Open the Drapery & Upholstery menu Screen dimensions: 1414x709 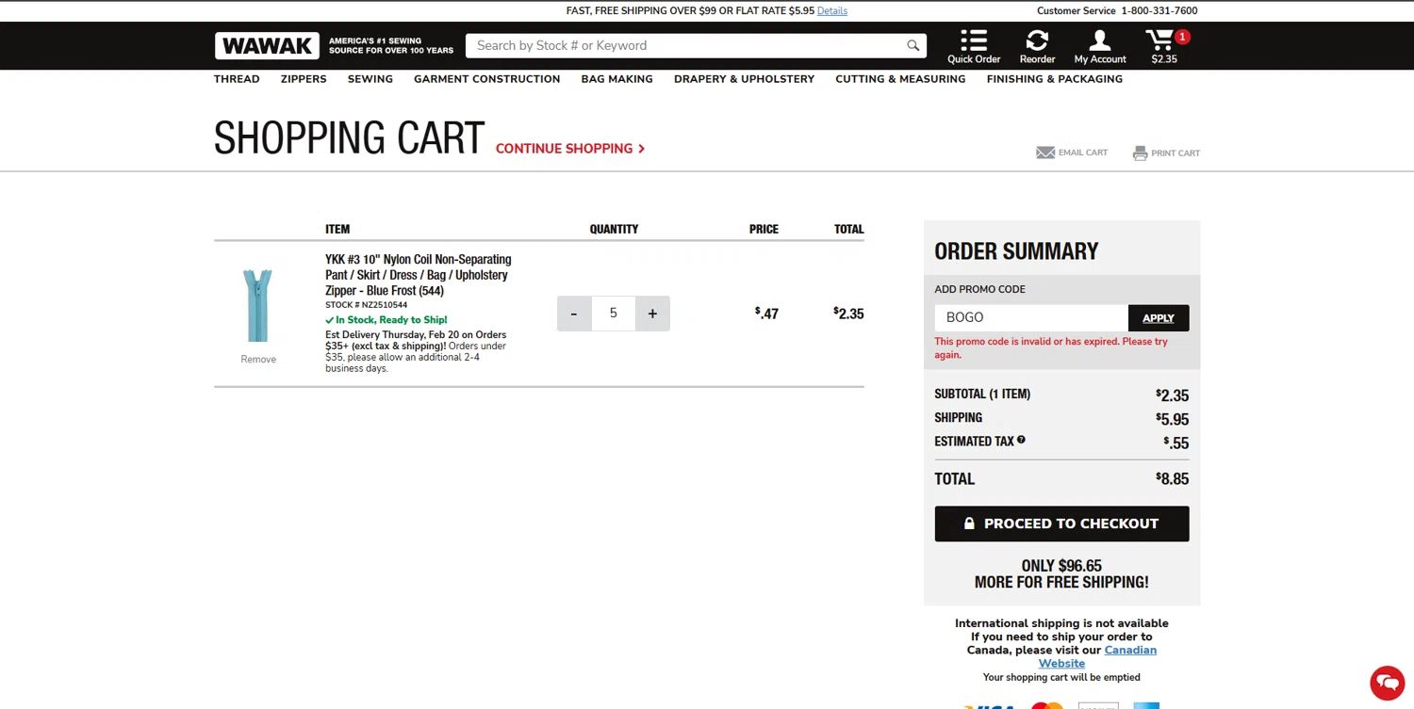pos(745,79)
